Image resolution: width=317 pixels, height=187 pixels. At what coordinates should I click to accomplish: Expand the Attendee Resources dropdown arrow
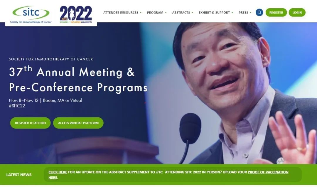(141, 13)
